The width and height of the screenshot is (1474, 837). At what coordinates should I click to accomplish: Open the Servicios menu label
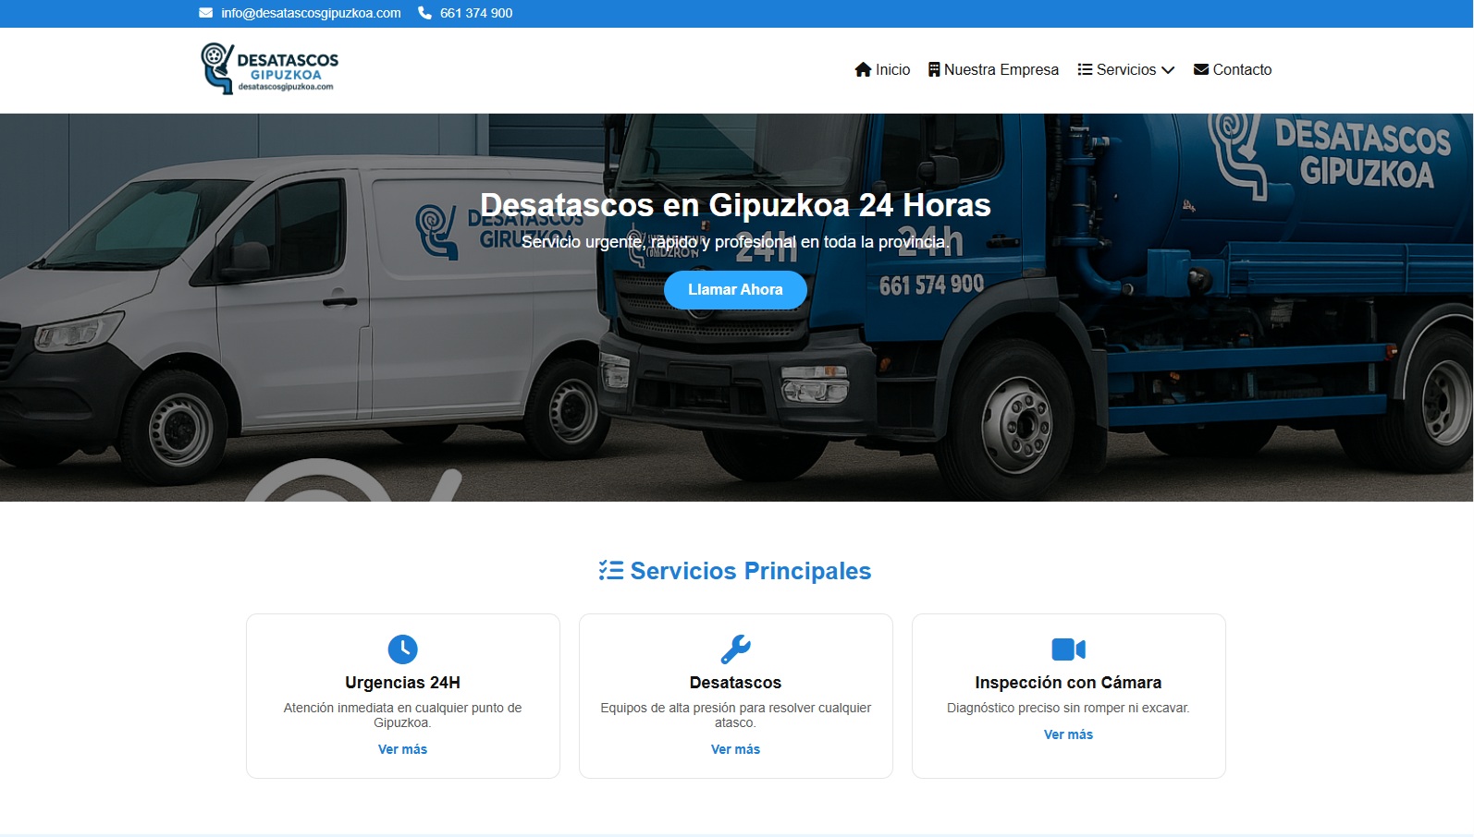point(1126,69)
